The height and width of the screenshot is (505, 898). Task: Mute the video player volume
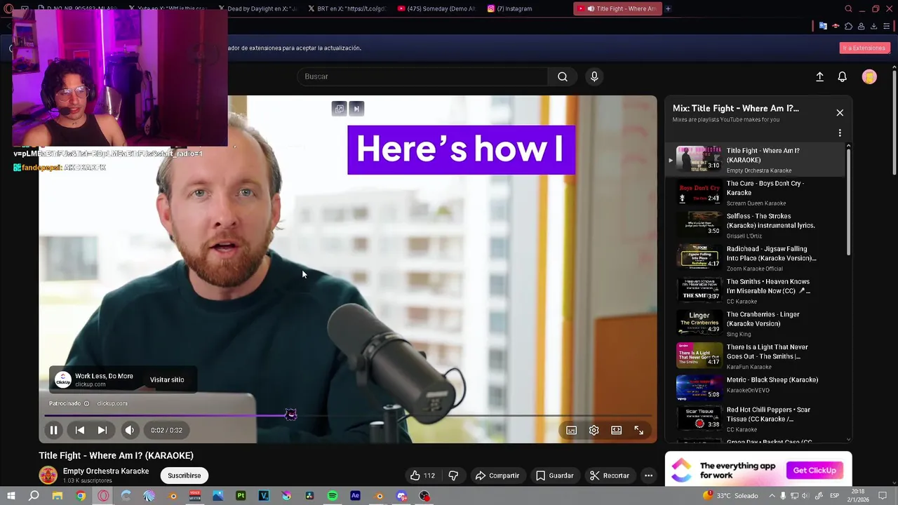[x=130, y=430]
